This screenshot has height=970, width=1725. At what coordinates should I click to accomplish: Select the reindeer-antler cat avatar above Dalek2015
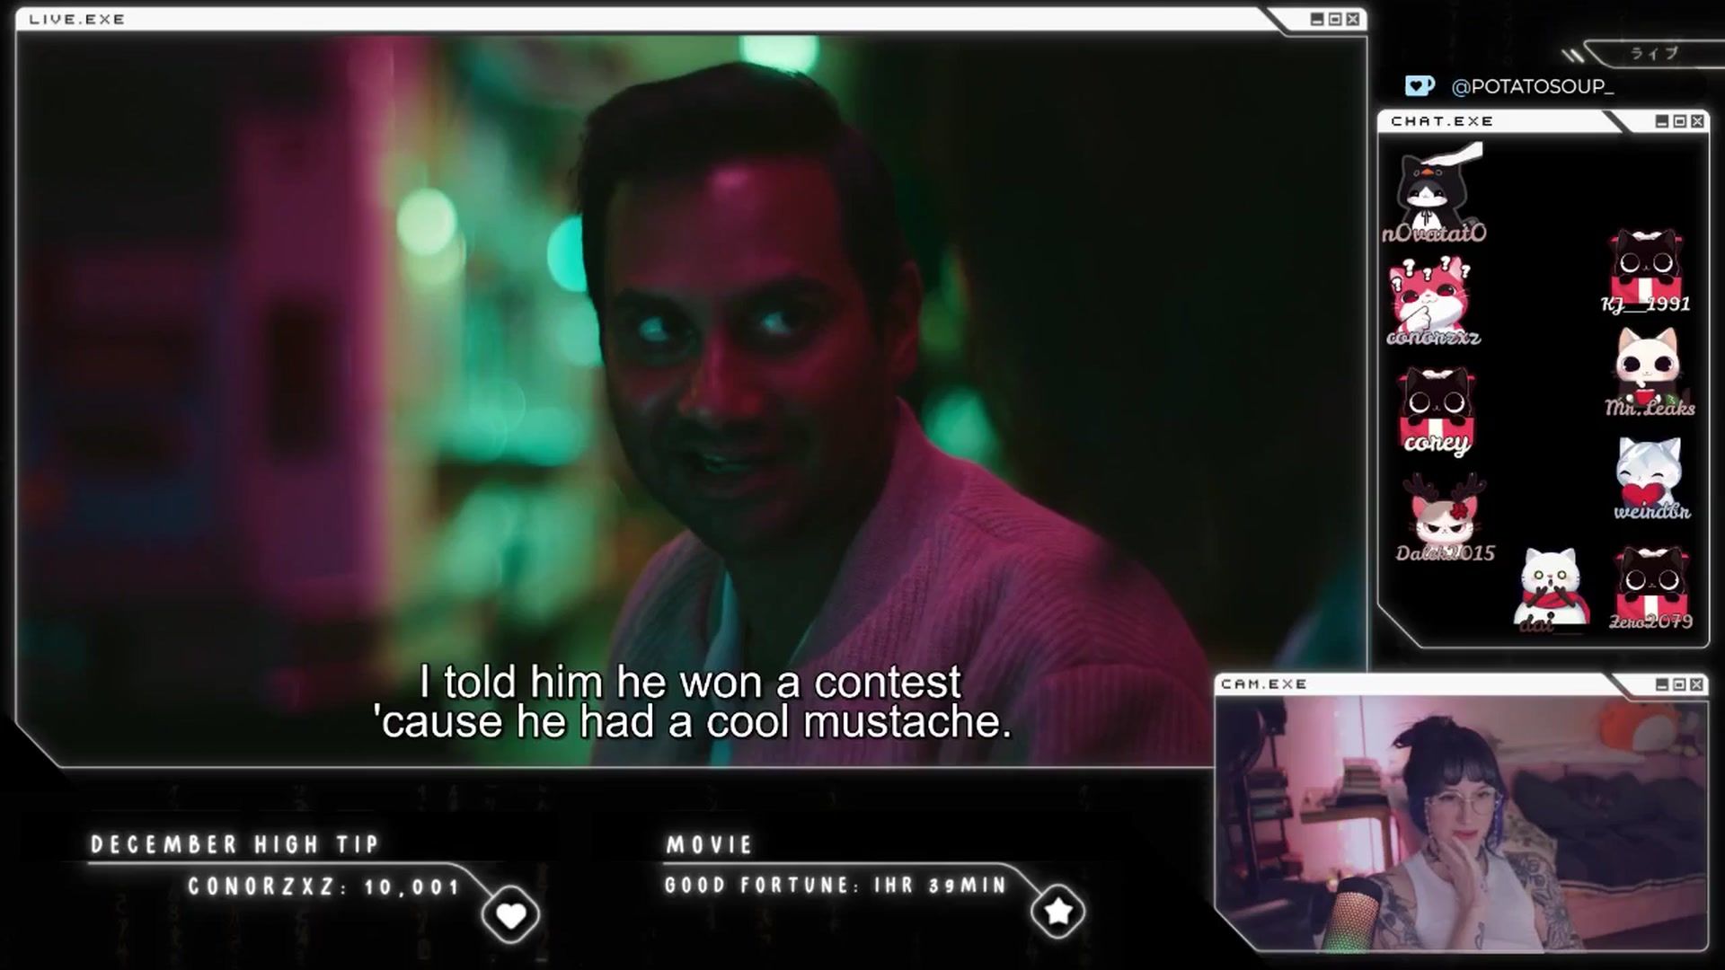click(1444, 510)
